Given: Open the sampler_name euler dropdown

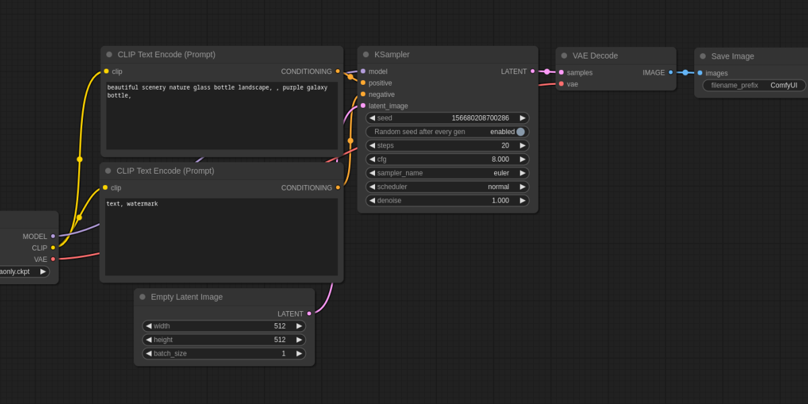Looking at the screenshot, I should coord(447,173).
